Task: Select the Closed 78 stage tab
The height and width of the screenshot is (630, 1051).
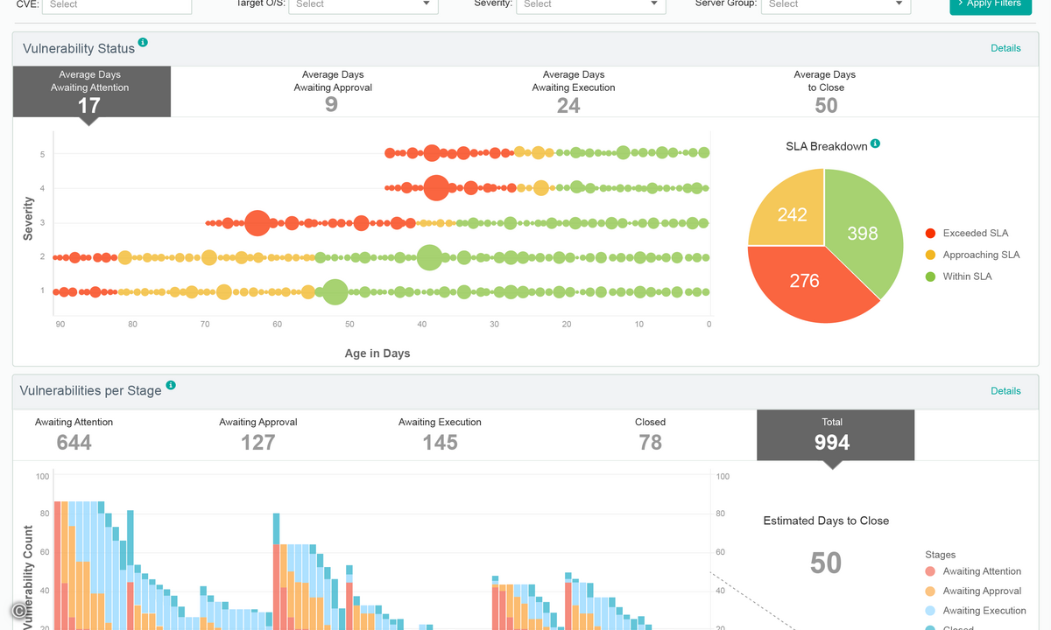Action: pos(650,435)
